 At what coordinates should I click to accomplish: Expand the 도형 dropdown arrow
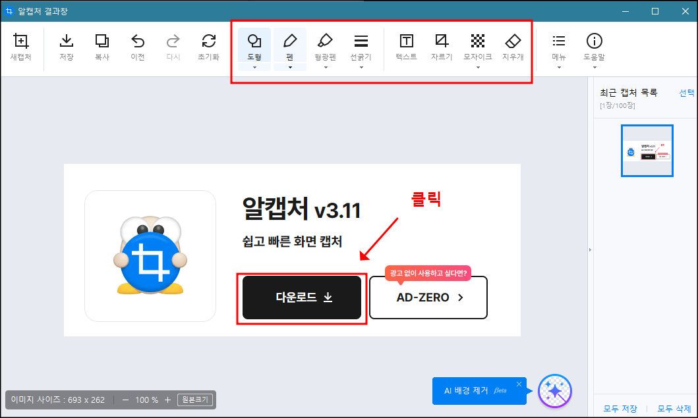pyautogui.click(x=254, y=68)
